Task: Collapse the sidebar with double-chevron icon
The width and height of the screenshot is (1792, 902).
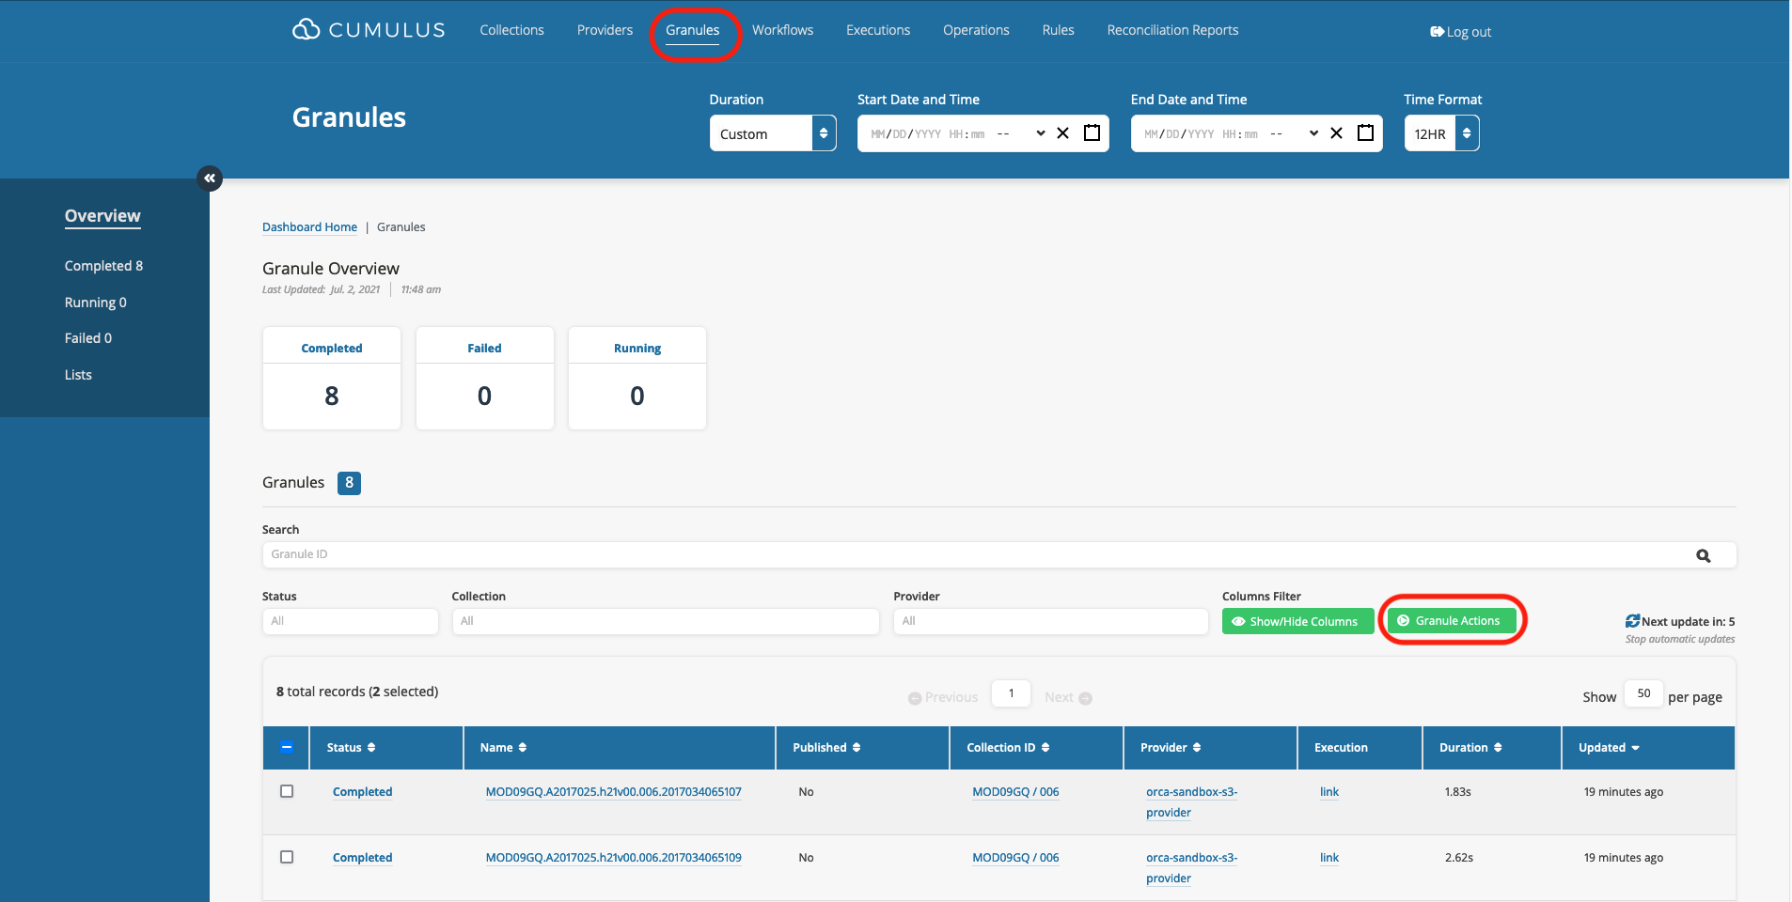Action: [x=210, y=178]
